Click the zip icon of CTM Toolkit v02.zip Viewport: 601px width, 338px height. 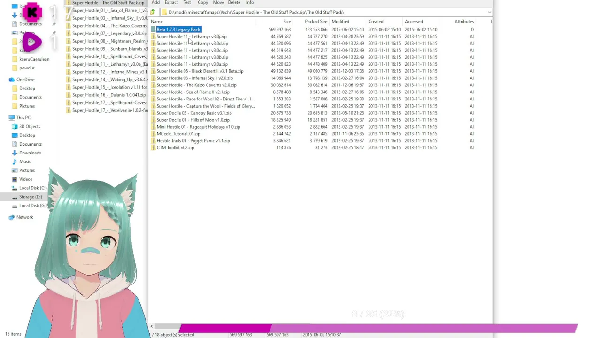coord(153,148)
